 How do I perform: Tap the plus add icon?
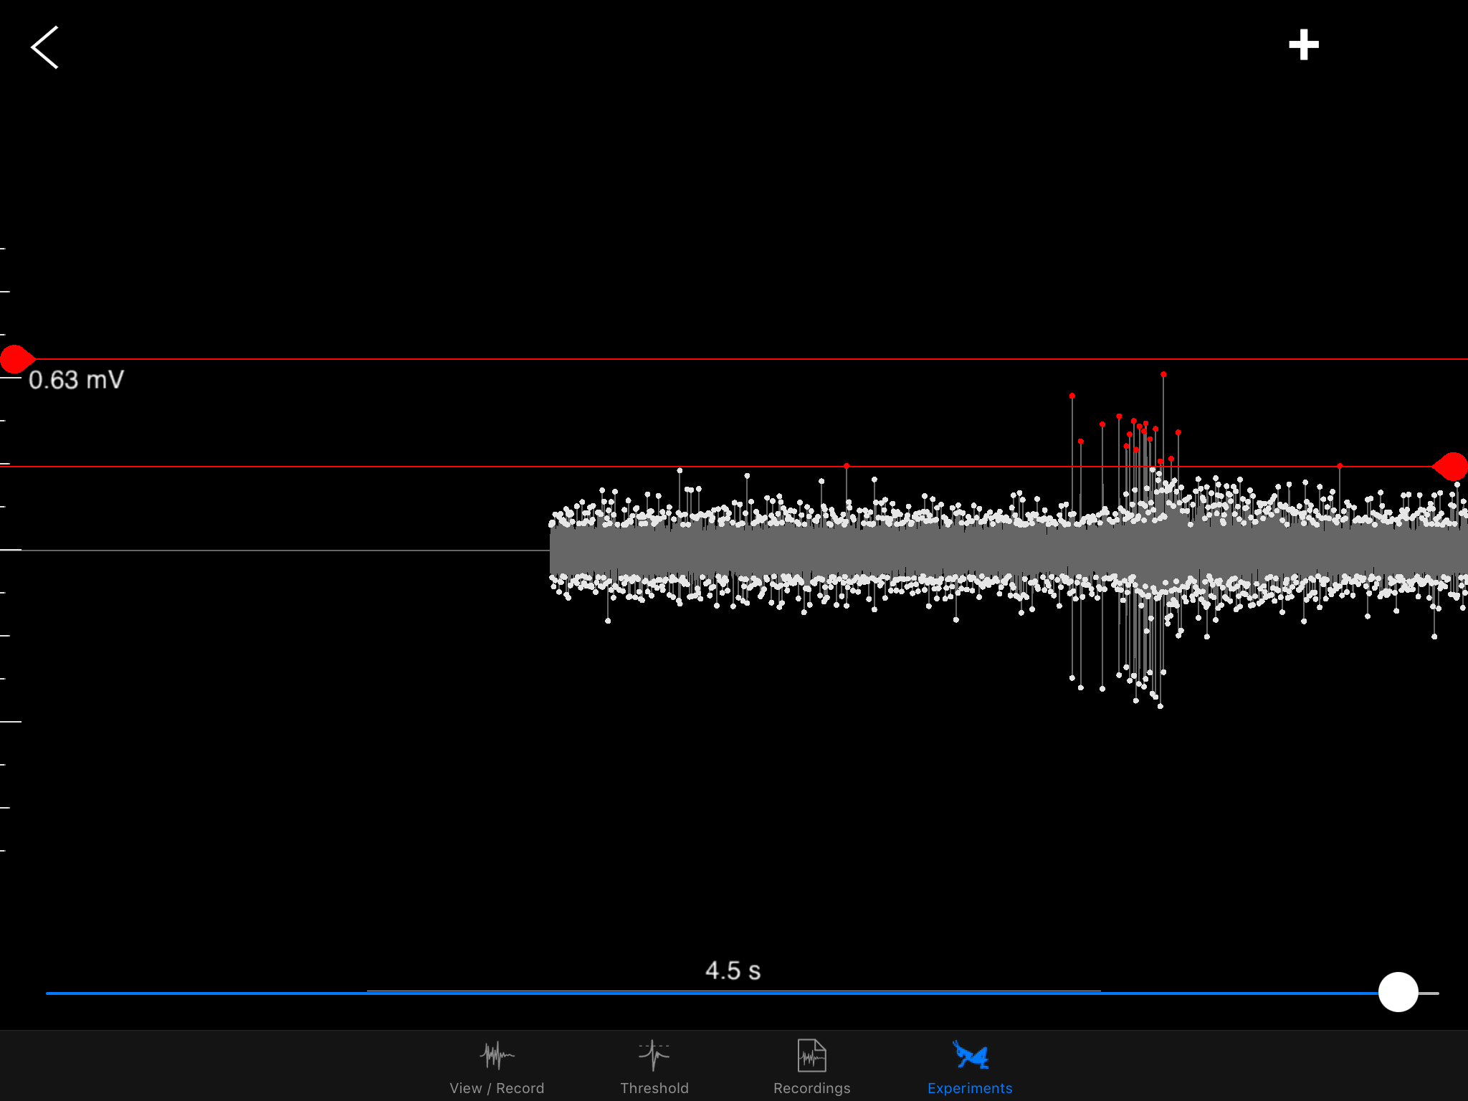point(1303,45)
